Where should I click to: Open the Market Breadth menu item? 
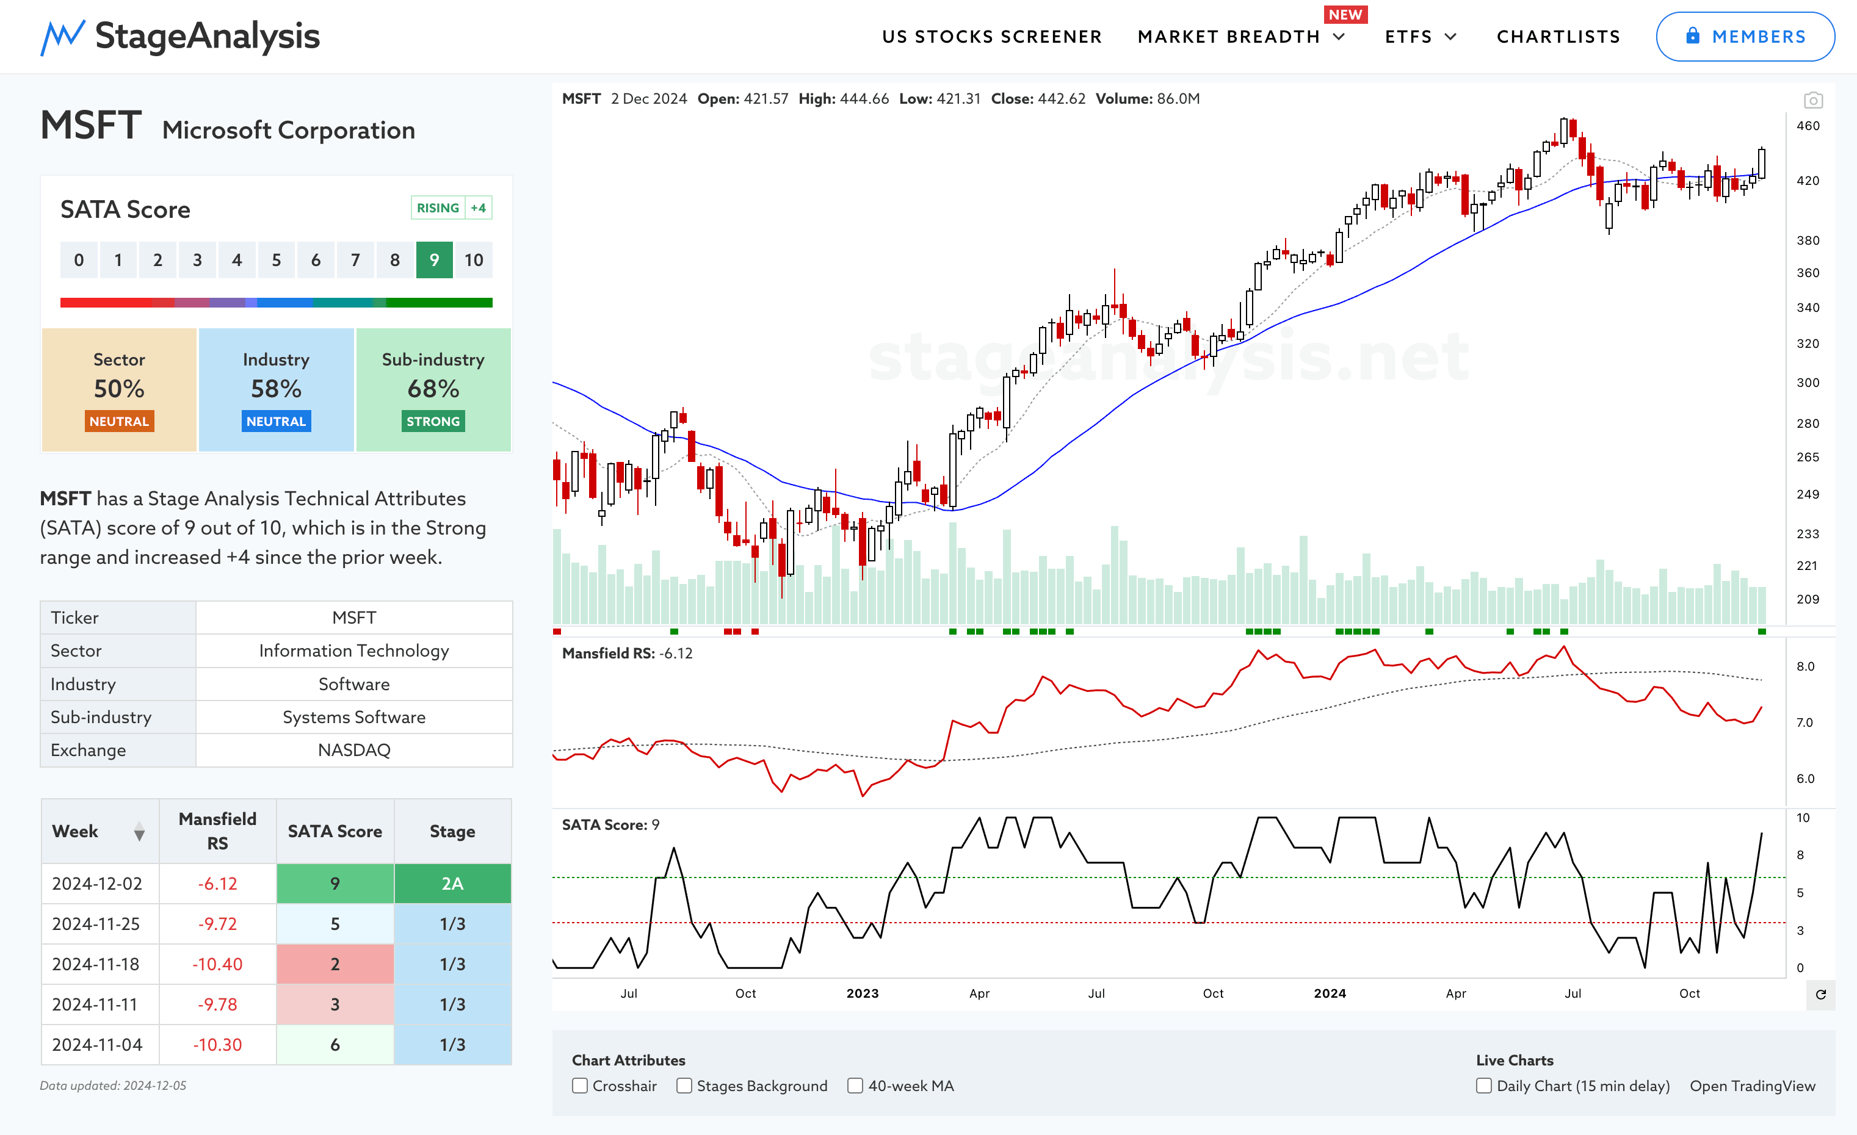[1228, 37]
